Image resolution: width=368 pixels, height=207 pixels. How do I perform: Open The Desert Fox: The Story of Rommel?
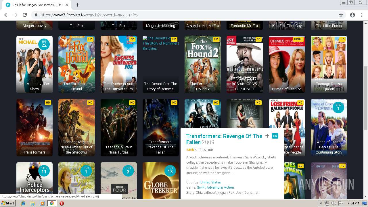click(161, 64)
